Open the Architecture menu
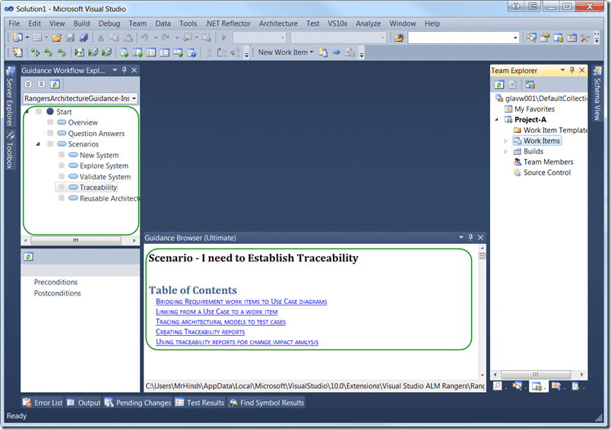The width and height of the screenshot is (611, 430). pos(278,24)
